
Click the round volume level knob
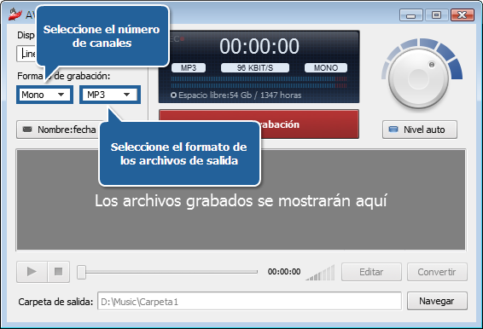click(x=418, y=78)
